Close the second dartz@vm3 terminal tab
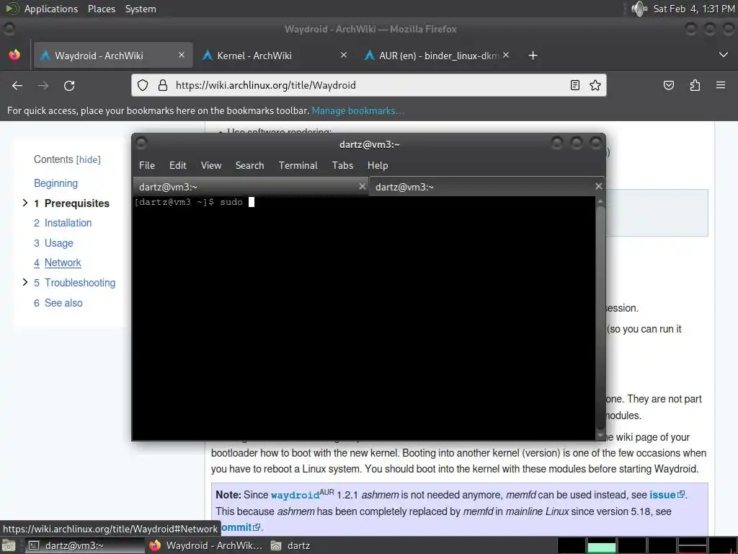The height and width of the screenshot is (554, 738). [x=599, y=187]
